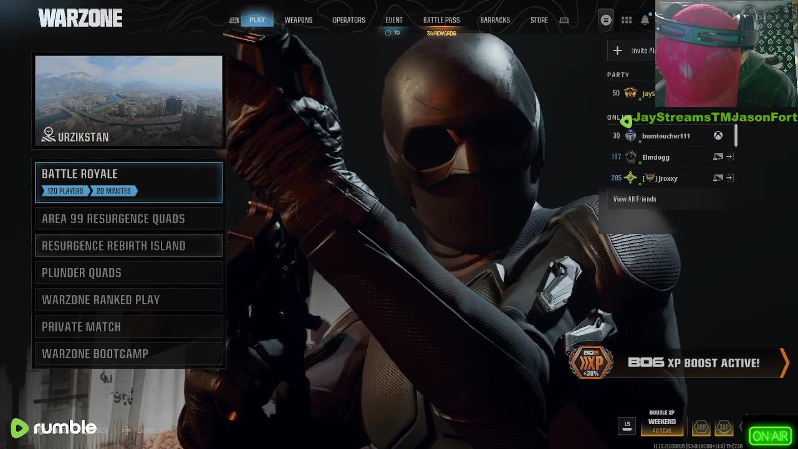798x449 pixels.
Task: Open the hamburger menu icon in top bar
Action: (x=605, y=20)
